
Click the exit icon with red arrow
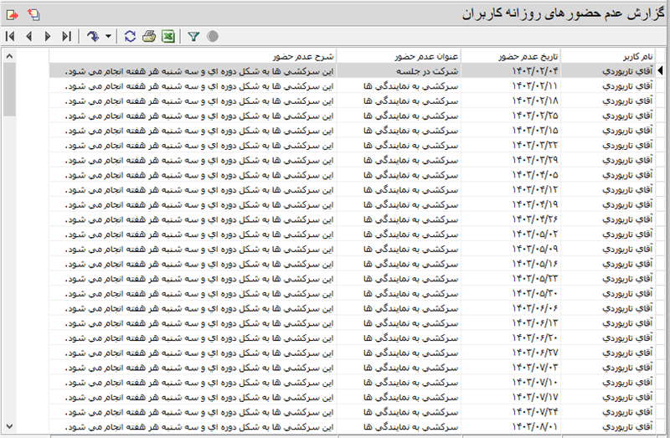[11, 14]
